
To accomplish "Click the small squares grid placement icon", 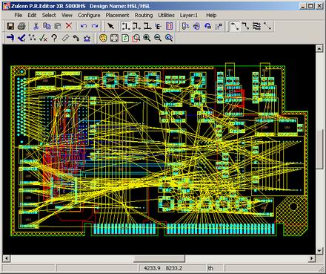I will click(x=219, y=26).
